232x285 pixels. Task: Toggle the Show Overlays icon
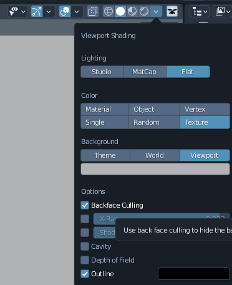click(65, 11)
